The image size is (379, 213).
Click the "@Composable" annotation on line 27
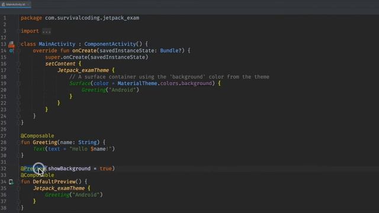(x=37, y=135)
